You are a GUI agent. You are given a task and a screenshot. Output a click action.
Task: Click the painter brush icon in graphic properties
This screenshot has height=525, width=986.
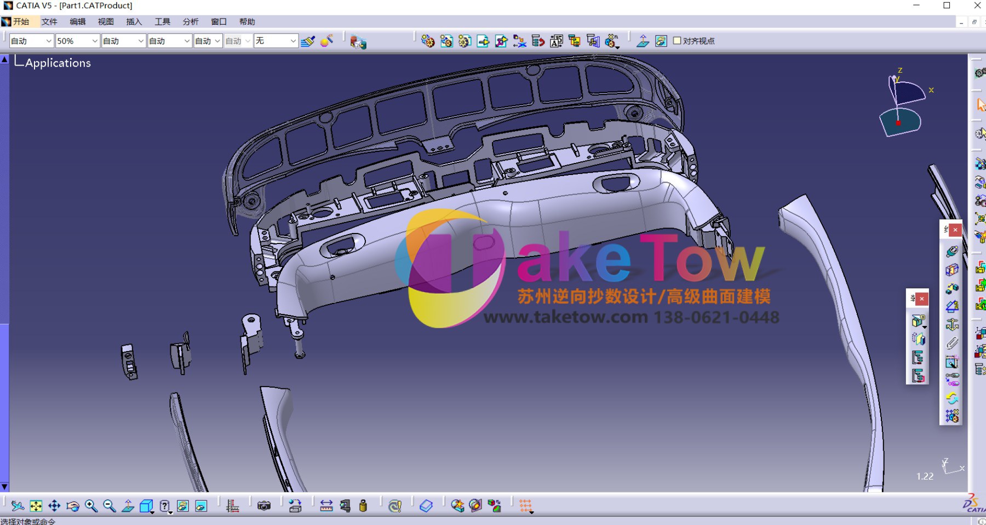tap(308, 41)
